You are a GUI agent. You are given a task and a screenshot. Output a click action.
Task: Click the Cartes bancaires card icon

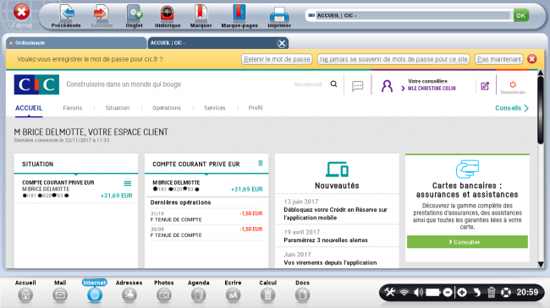click(467, 169)
